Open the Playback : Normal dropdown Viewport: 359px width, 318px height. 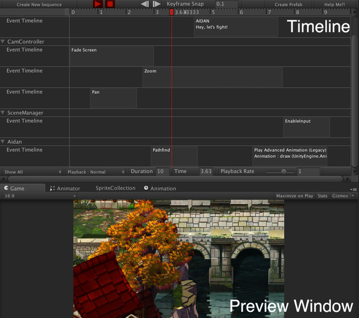coord(95,172)
